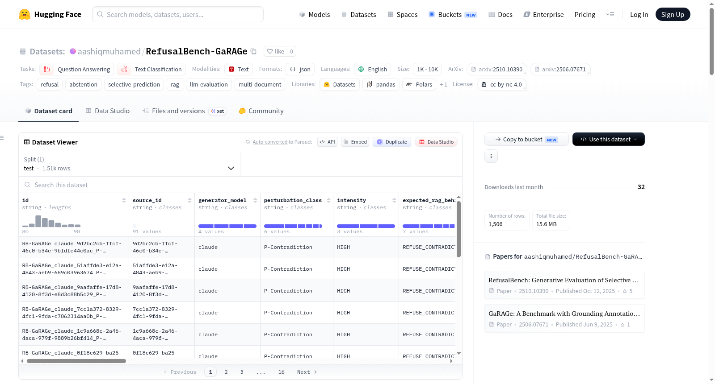Click the vertical scrollbar of the table
The height and width of the screenshot is (384, 715).
point(458,229)
